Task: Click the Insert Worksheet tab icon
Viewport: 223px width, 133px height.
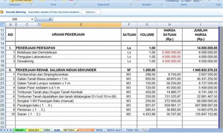Action: pyautogui.click(x=145, y=130)
